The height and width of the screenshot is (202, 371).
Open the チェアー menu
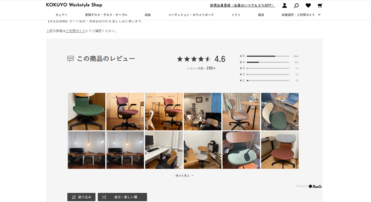(62, 15)
